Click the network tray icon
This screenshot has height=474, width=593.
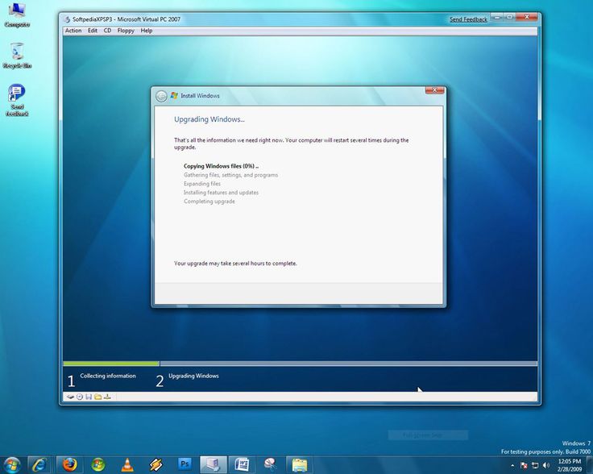coord(535,465)
